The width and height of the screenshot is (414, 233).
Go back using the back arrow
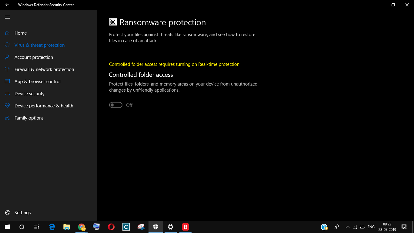point(7,5)
